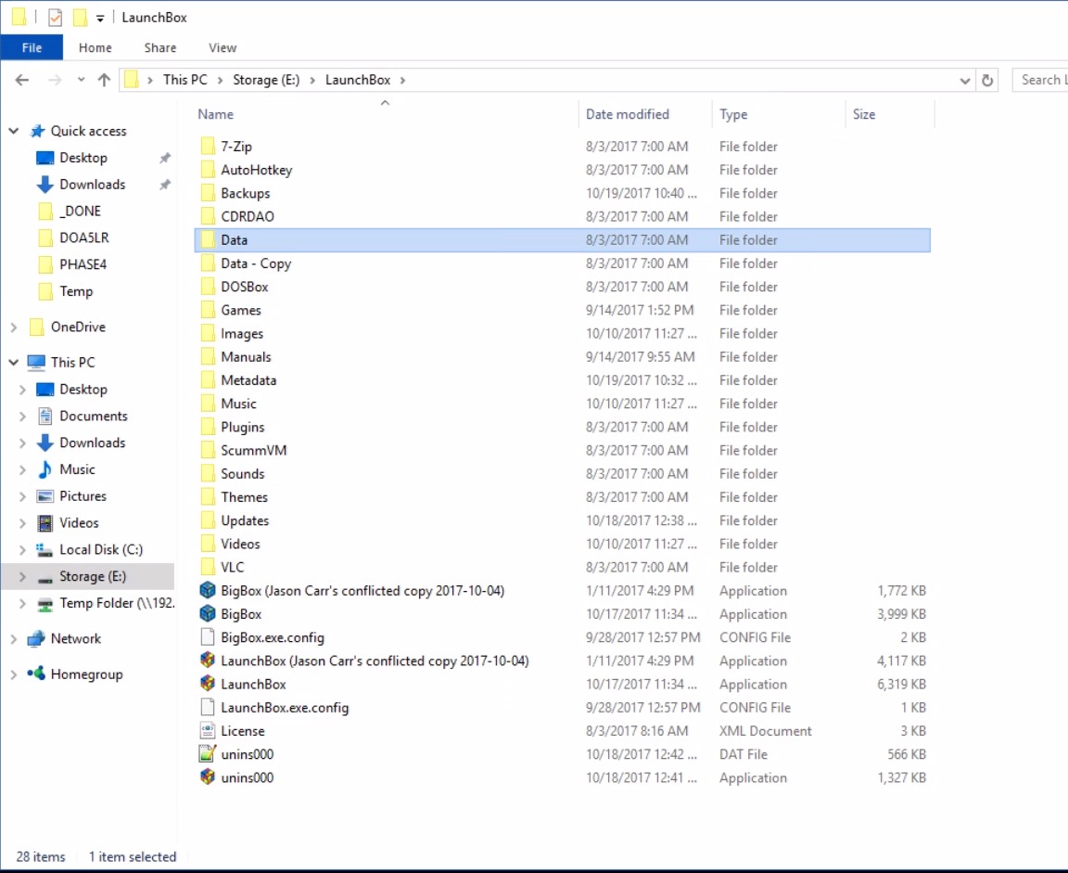The height and width of the screenshot is (873, 1068).
Task: Click Storage (E:) in breadcrumb path
Action: 266,80
